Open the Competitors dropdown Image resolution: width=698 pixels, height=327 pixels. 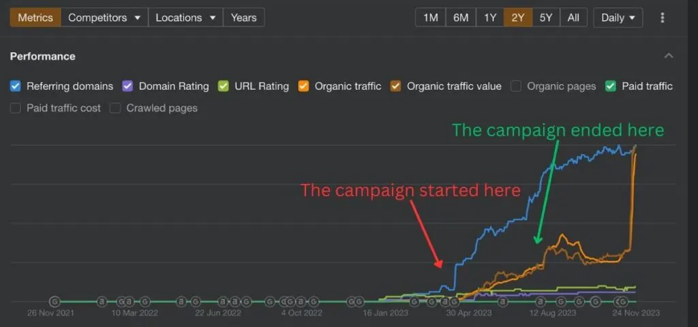coord(104,18)
